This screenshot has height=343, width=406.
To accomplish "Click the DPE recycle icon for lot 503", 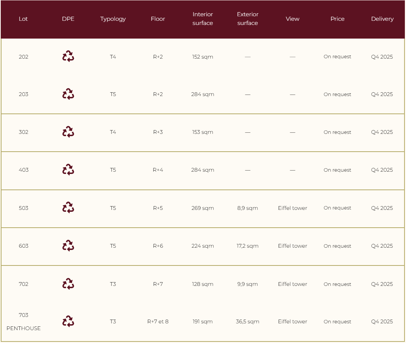I will [68, 208].
